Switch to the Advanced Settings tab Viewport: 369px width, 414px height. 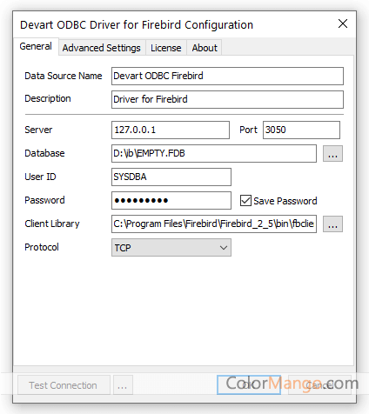pos(102,48)
